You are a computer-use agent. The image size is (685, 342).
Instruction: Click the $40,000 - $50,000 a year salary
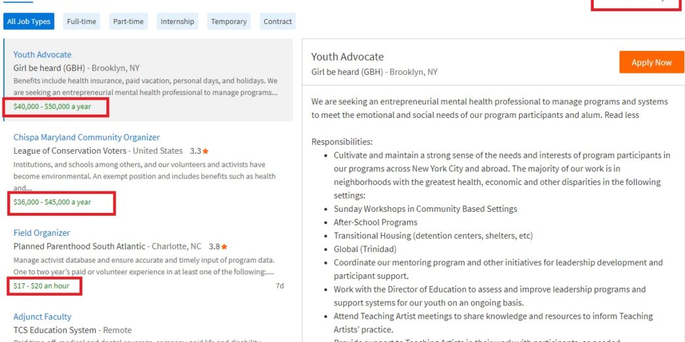click(x=52, y=106)
